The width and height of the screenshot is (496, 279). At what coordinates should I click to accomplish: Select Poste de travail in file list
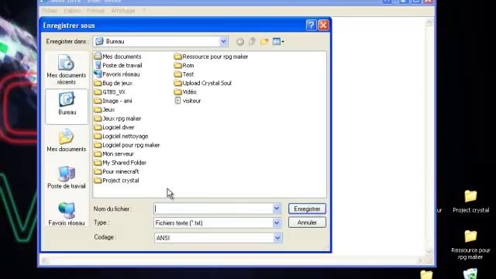coord(119,65)
